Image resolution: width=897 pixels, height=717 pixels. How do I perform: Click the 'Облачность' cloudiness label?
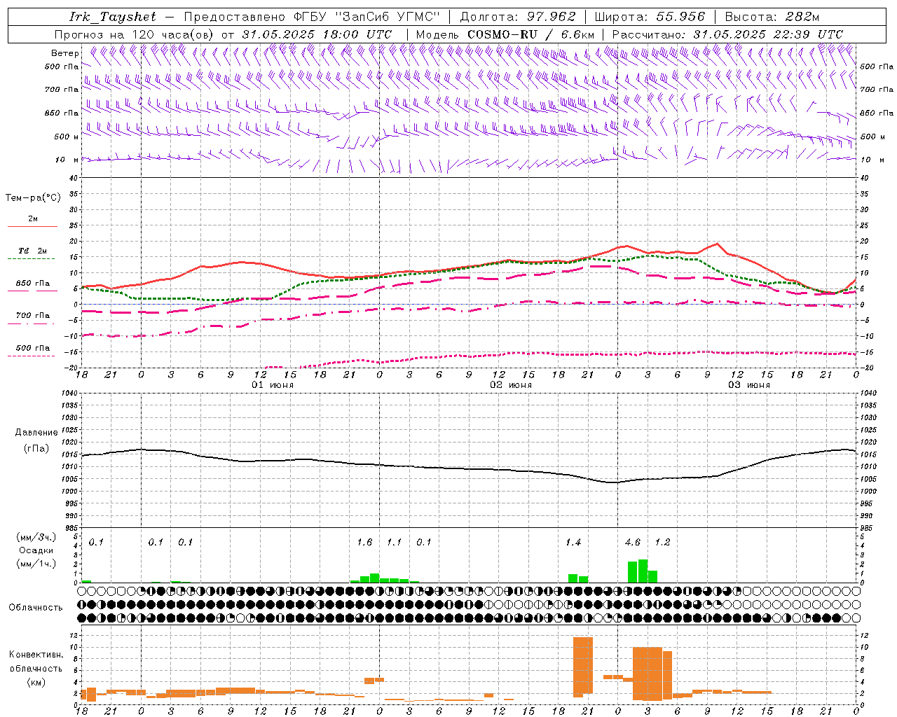click(36, 608)
